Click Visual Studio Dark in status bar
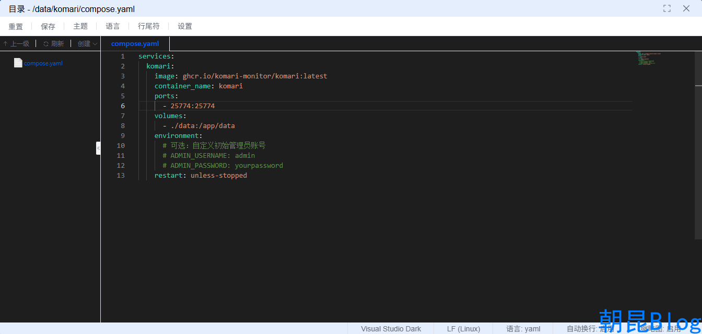This screenshot has width=702, height=334. (x=391, y=329)
